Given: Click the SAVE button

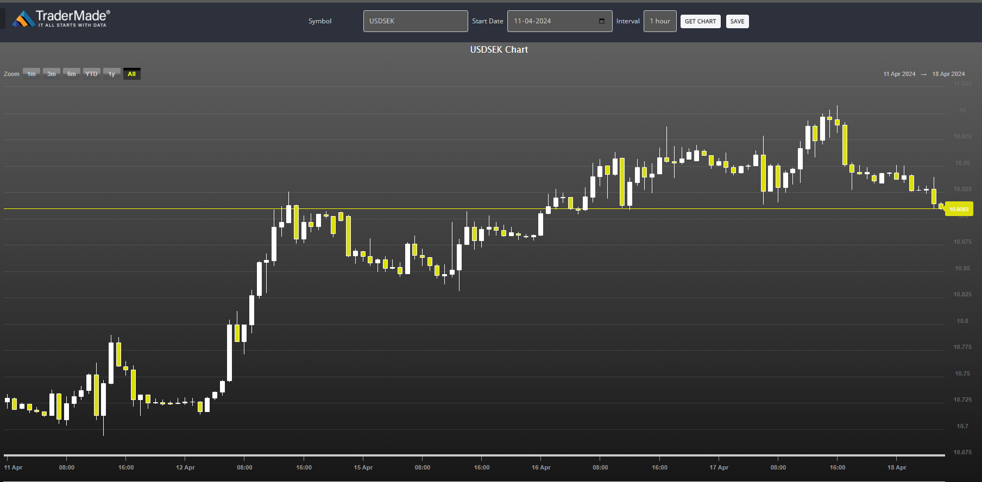Looking at the screenshot, I should click(x=737, y=21).
